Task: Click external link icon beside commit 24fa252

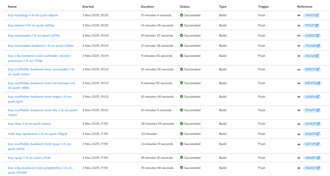Action: pos(317,15)
